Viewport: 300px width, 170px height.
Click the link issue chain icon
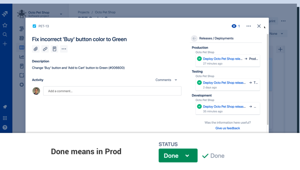click(45, 49)
